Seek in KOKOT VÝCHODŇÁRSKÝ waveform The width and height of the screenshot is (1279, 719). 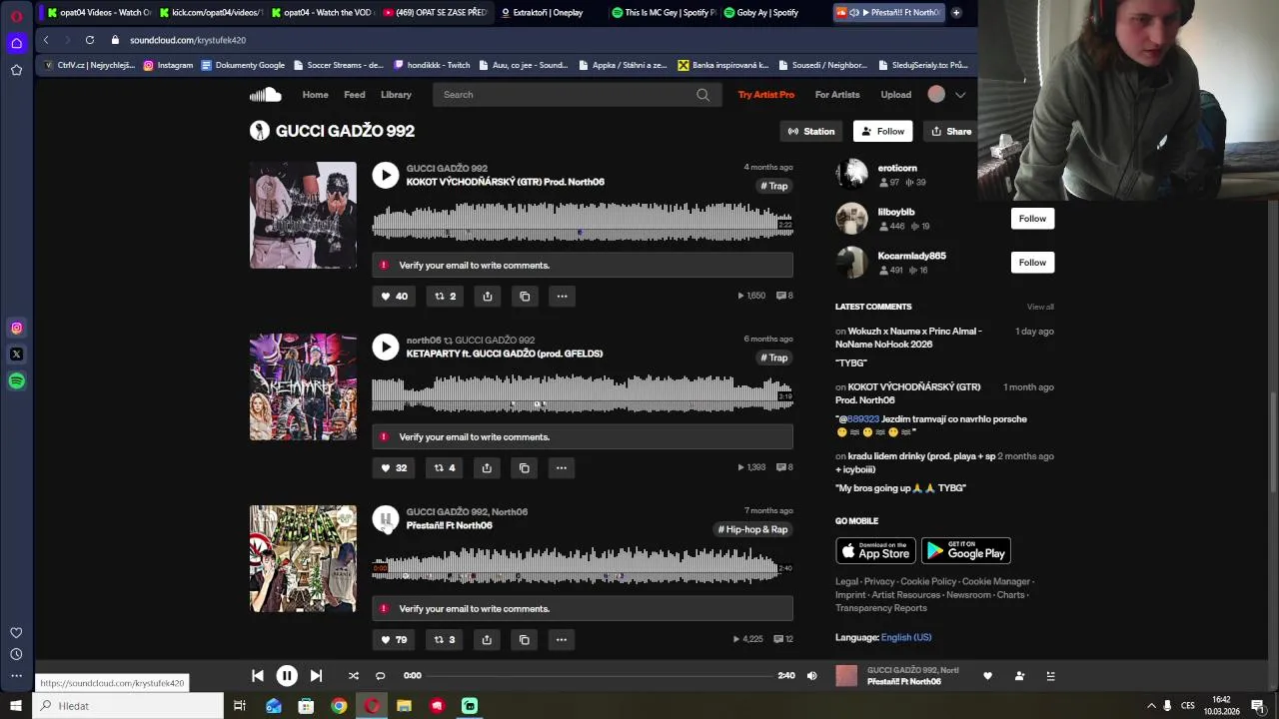[x=583, y=222]
